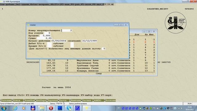Click the highlighted red apartment number 2
This screenshot has width=197, height=111.
(x=145, y=42)
